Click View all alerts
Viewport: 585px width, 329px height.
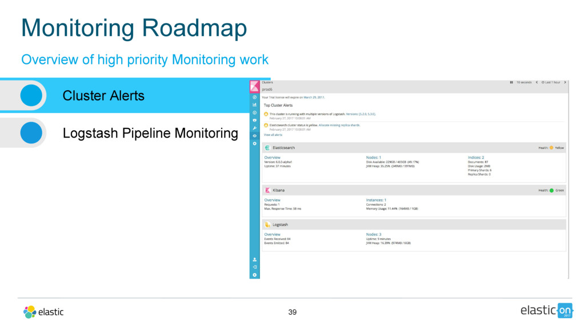pyautogui.click(x=273, y=135)
